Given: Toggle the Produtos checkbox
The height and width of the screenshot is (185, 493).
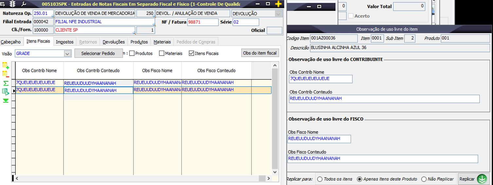Looking at the screenshot, I should (x=132, y=53).
